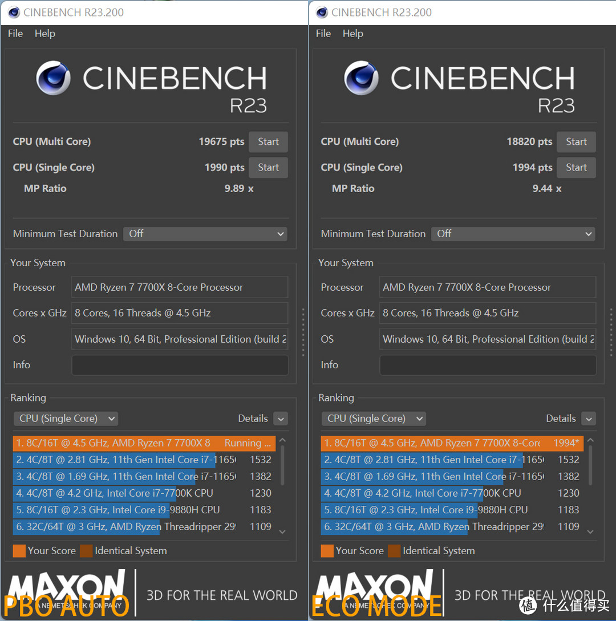Click ranking scroll-down arrow in right window
The width and height of the screenshot is (616, 621).
click(x=590, y=532)
